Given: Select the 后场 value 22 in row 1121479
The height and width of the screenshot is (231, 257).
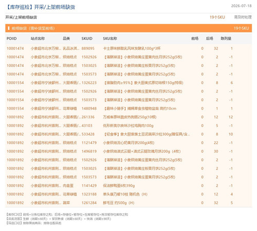Looking at the screenshot, I should [x=216, y=143].
